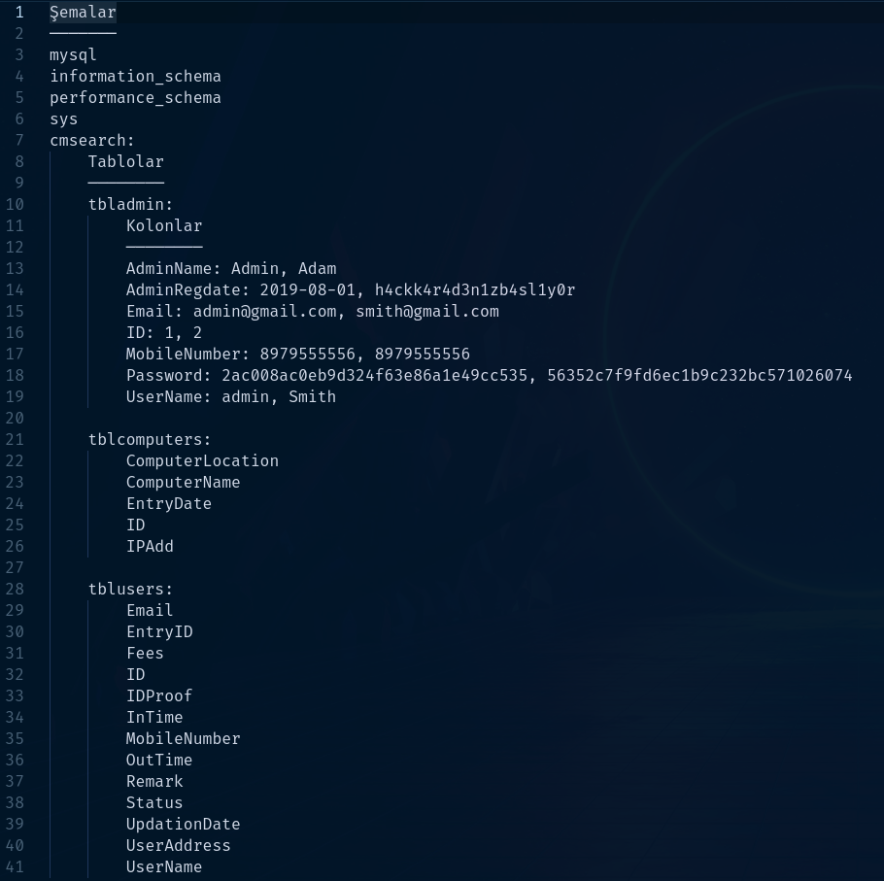
Task: Click line number 1 in gutter
Action: pos(19,13)
